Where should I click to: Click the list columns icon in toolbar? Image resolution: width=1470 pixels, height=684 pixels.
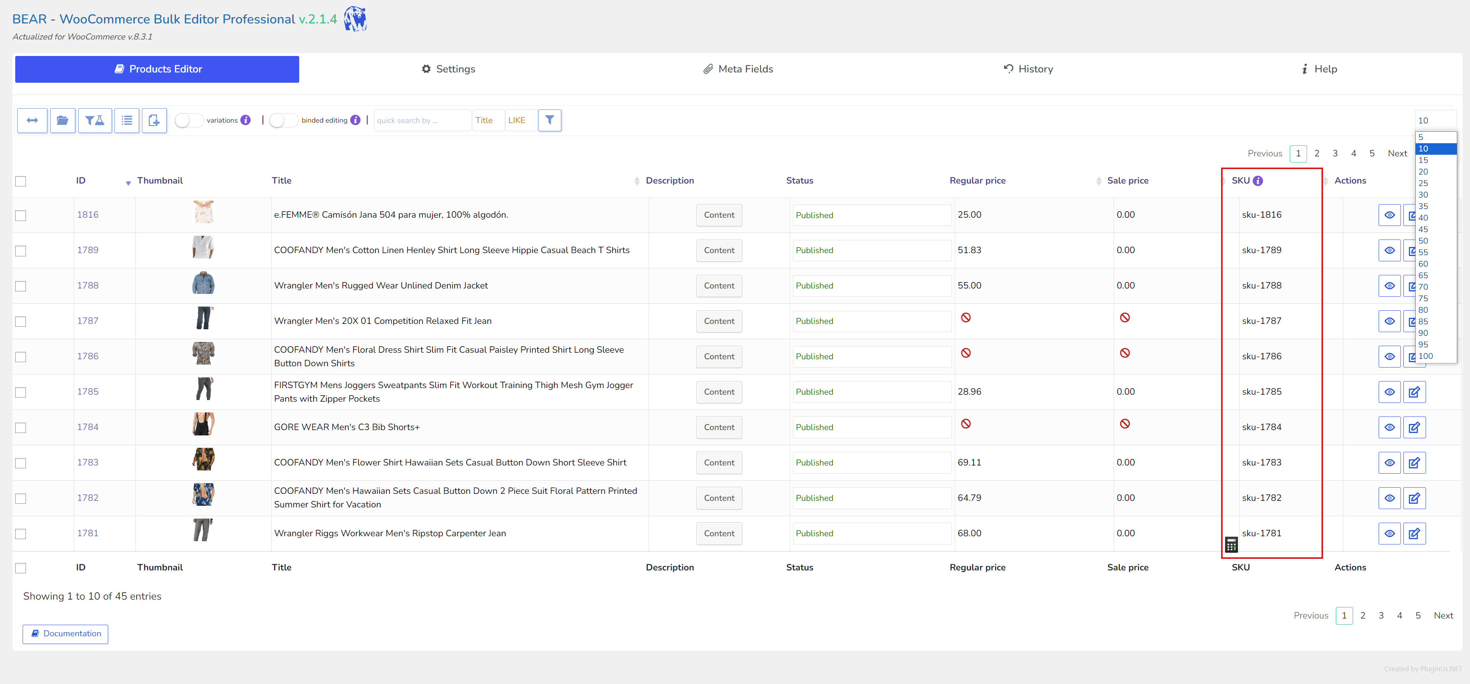[127, 120]
